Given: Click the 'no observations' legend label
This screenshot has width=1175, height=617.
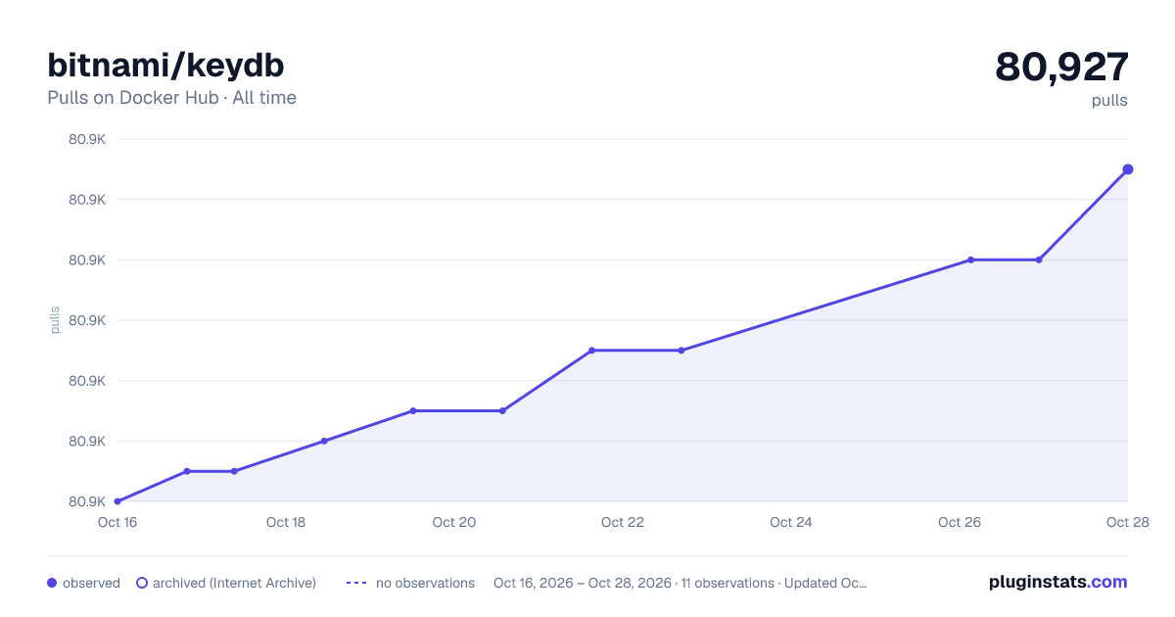Looking at the screenshot, I should click(425, 583).
